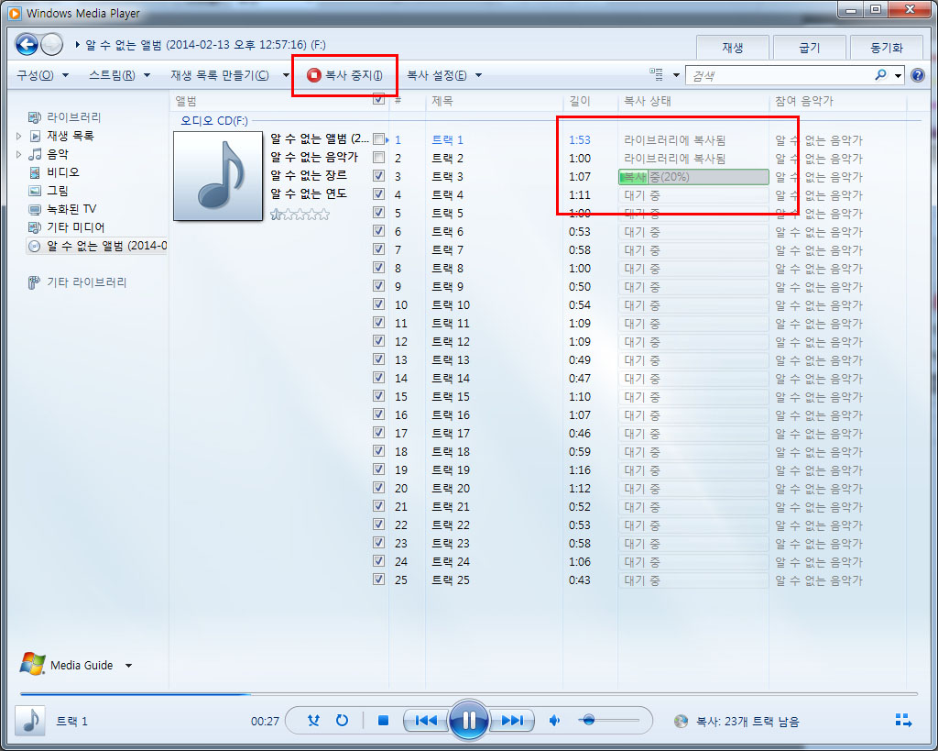Expand the 재생 목록 tree node
Viewport: 938px width, 751px height.
coord(18,136)
